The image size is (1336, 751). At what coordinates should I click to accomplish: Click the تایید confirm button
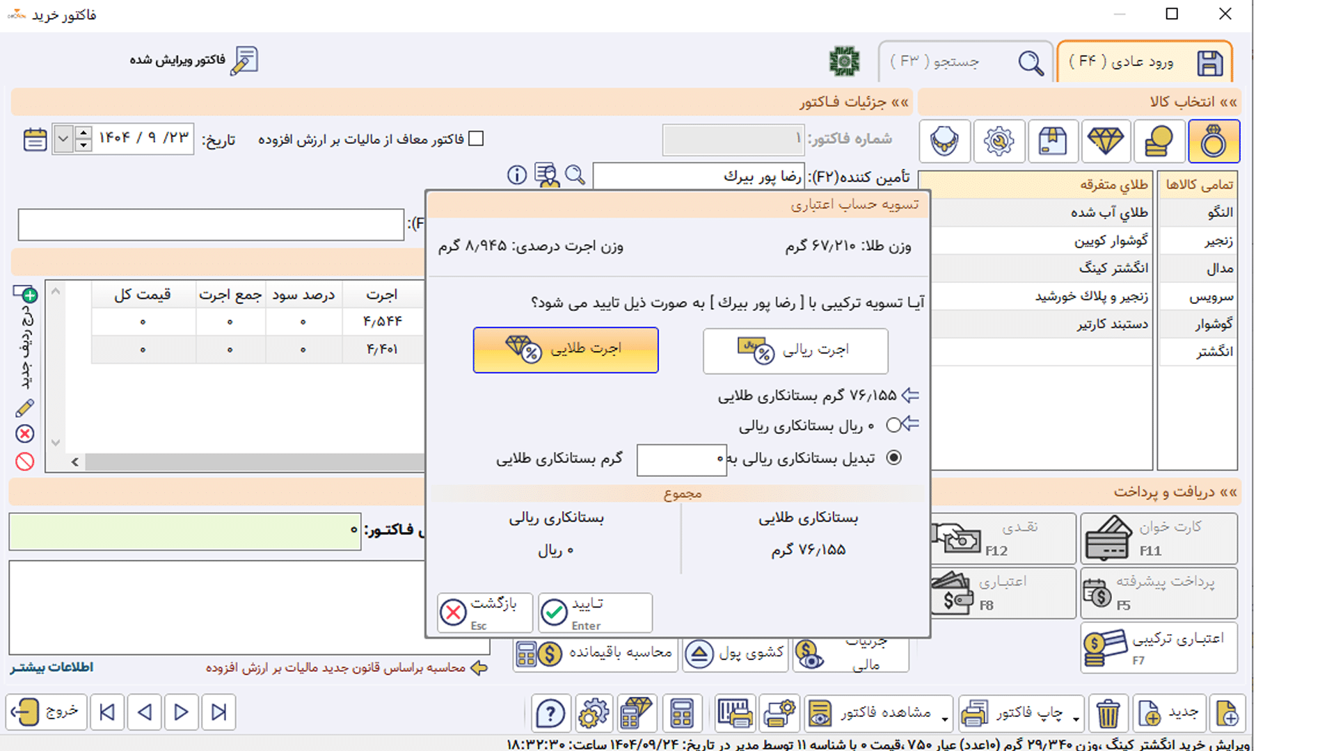pos(595,613)
